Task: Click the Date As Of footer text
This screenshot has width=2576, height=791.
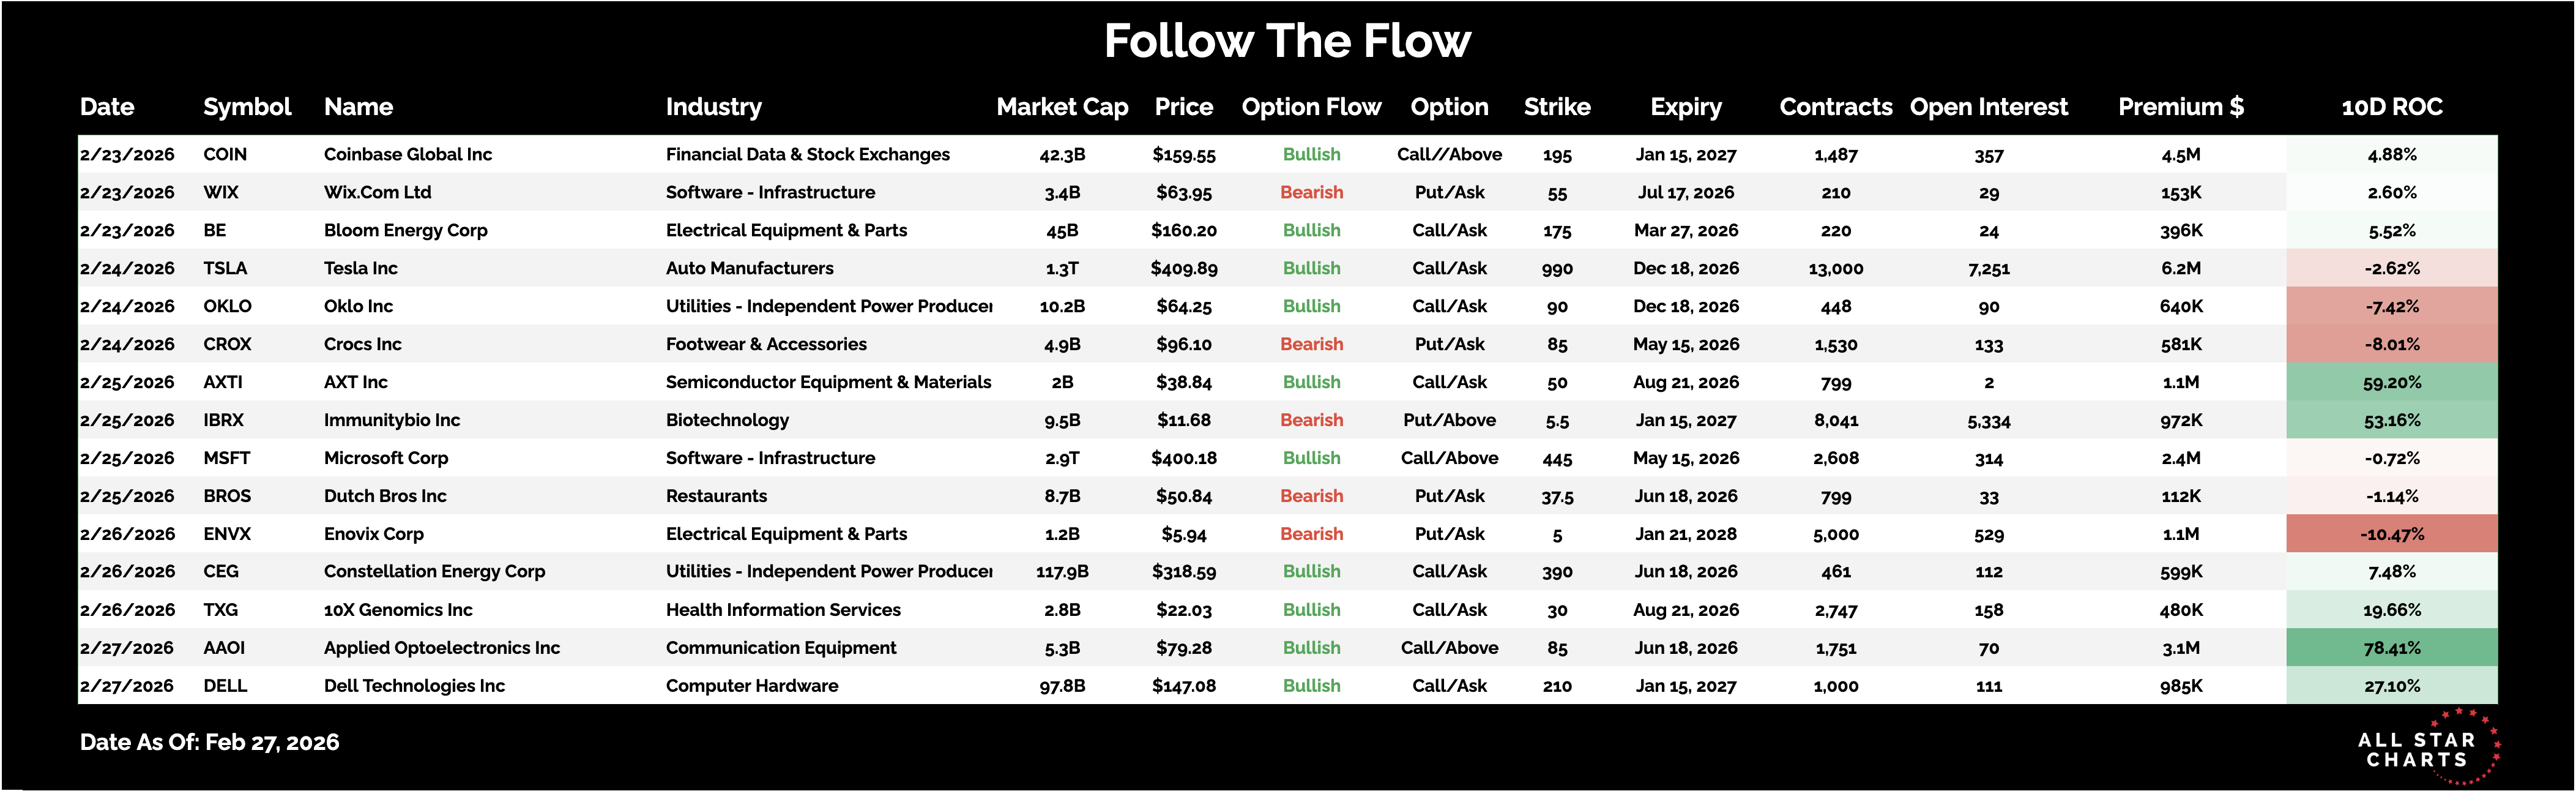Action: point(209,742)
